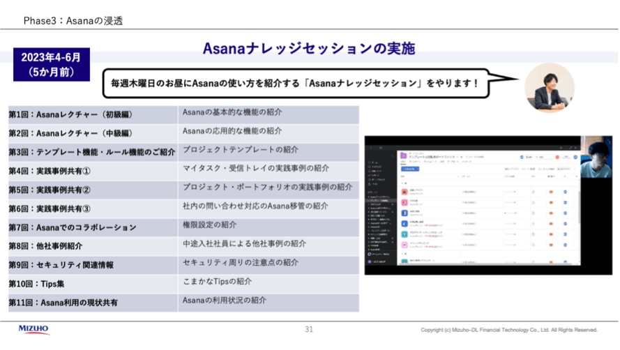The width and height of the screenshot is (620, 350).
Task: Click the purple portfolio folder icon
Action: pyautogui.click(x=403, y=155)
